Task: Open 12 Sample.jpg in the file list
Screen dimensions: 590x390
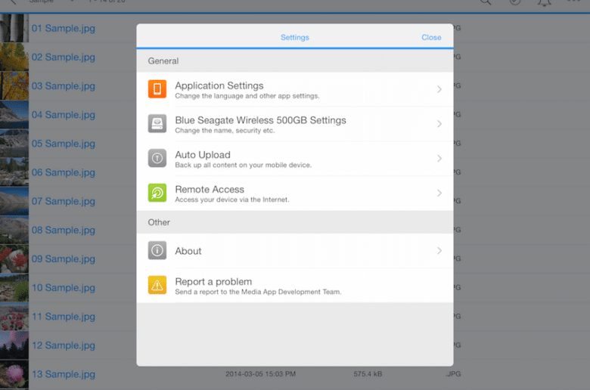Action: [x=64, y=345]
